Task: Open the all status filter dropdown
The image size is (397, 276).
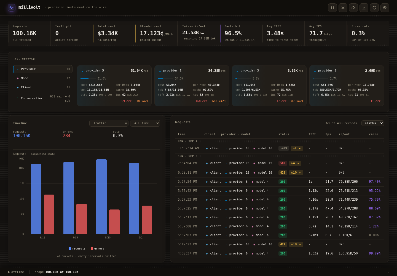Action: click(x=373, y=123)
